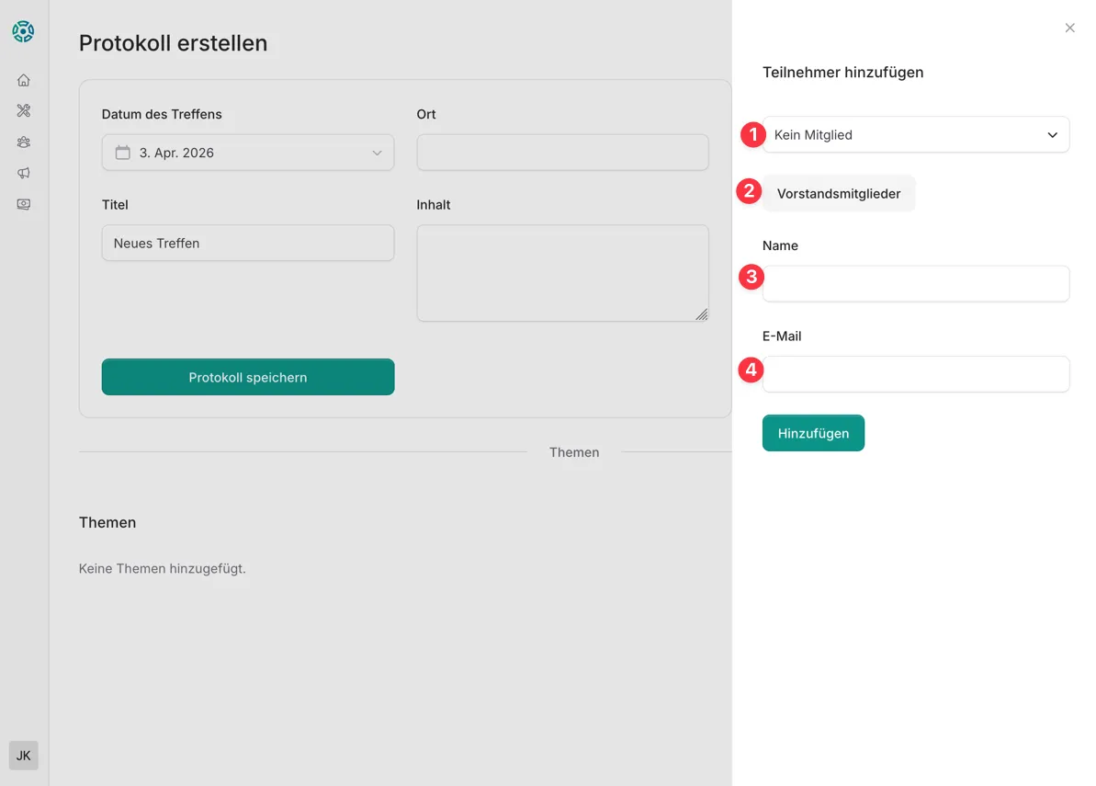Open the members group icon in the sidebar
The height and width of the screenshot is (786, 1096).
pos(24,142)
